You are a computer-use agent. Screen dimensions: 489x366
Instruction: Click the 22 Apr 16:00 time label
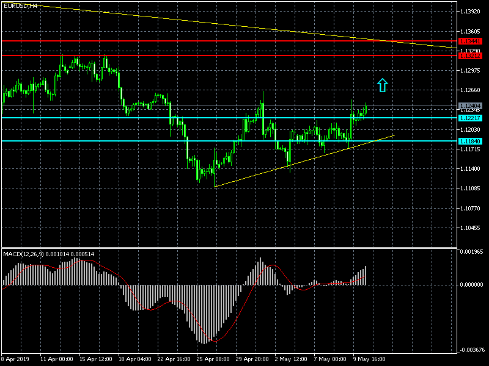coord(174,359)
